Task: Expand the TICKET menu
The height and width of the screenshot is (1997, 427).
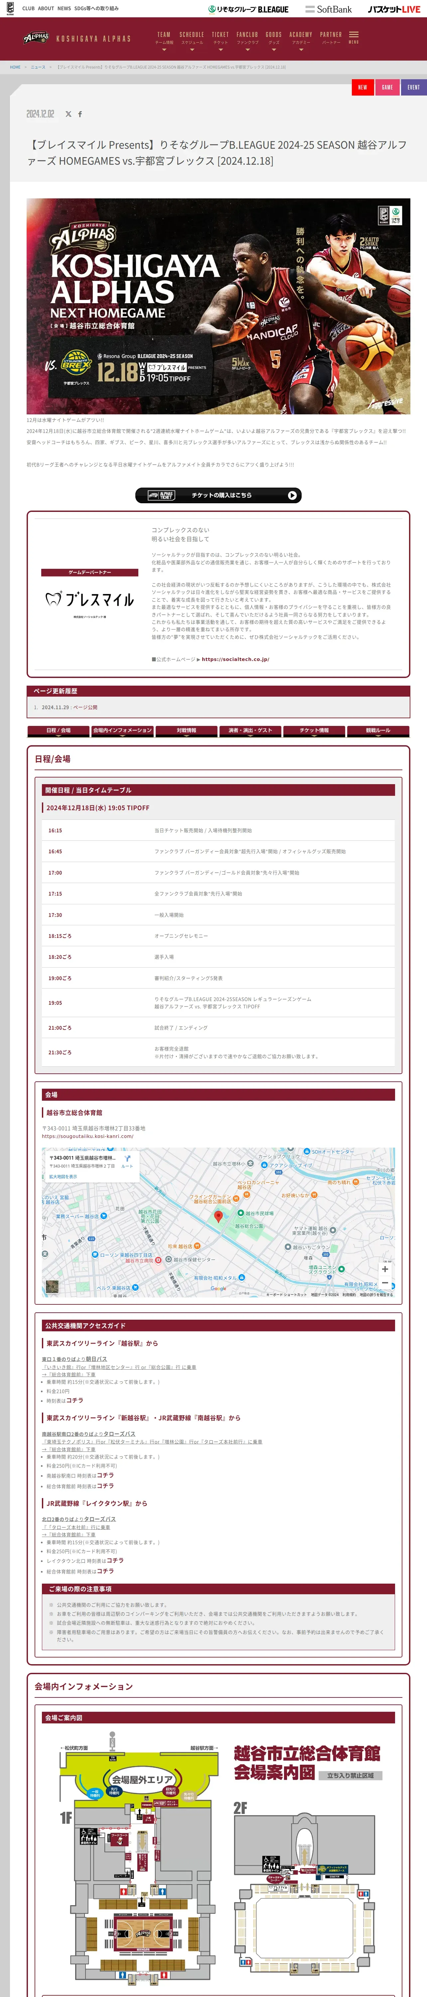Action: pyautogui.click(x=220, y=40)
